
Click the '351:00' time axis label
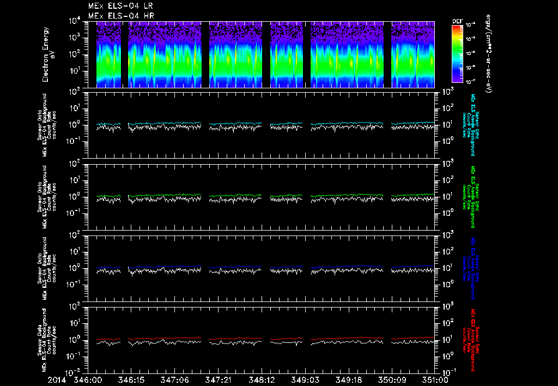pyautogui.click(x=435, y=380)
